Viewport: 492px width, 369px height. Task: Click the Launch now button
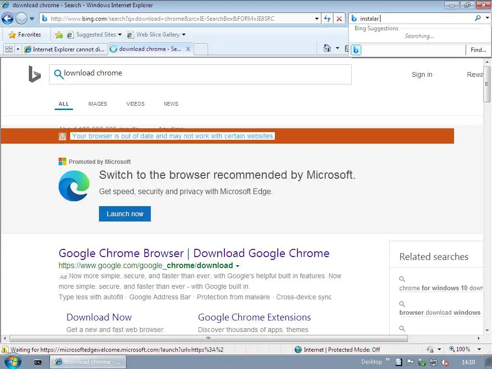click(x=125, y=214)
